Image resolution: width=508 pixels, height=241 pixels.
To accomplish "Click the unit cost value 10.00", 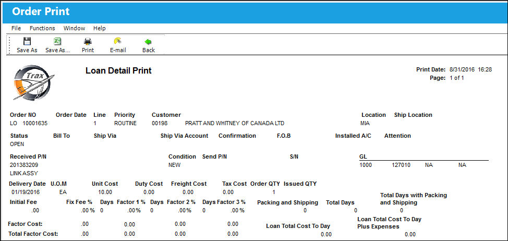I will (x=105, y=192).
